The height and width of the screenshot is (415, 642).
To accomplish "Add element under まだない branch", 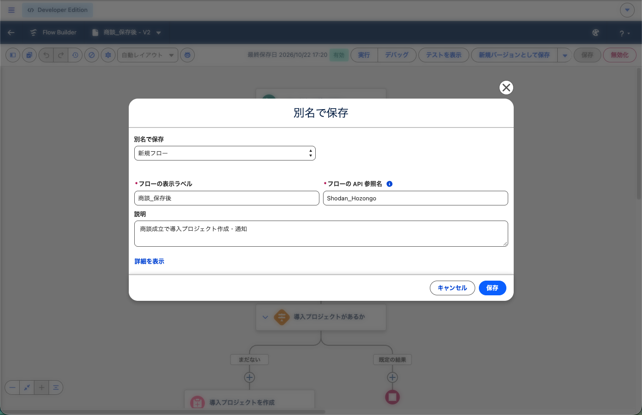I will point(249,377).
